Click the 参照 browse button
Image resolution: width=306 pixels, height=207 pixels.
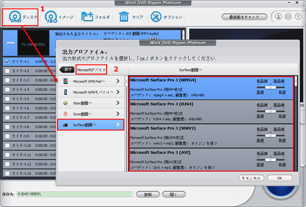[148, 194]
